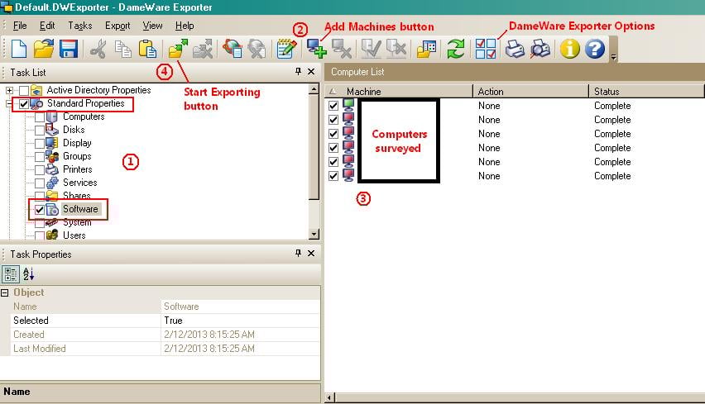Image resolution: width=705 pixels, height=404 pixels.
Task: Click the green Refresh arrows icon
Action: [455, 49]
